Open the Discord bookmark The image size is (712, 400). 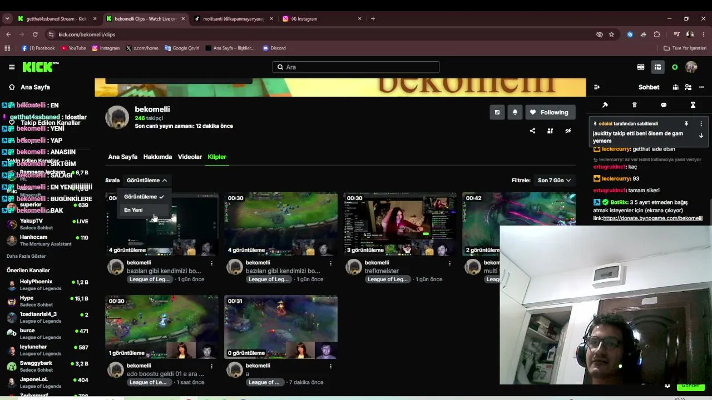tap(274, 48)
